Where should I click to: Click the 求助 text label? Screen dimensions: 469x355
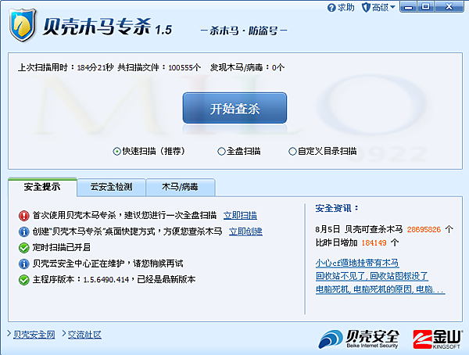tap(345, 8)
